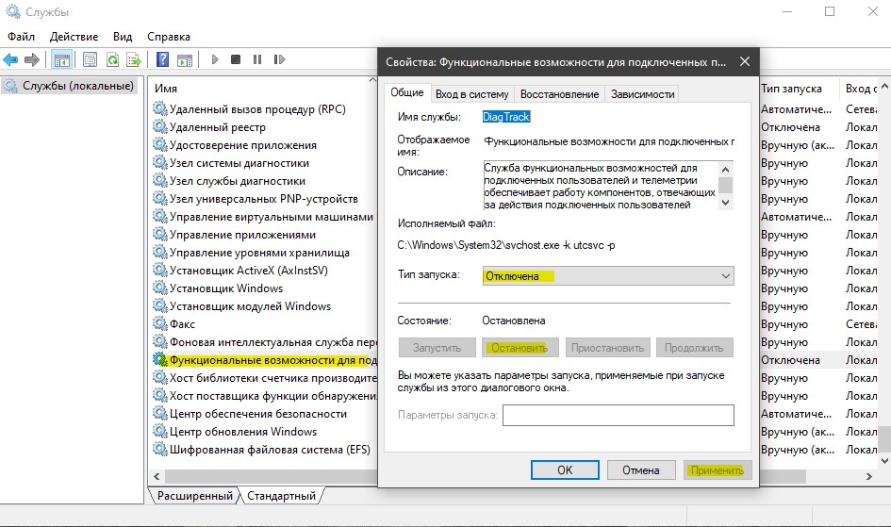Toggle the action pane toolbar icon
Viewport: 891px width, 527px height.
coord(185,59)
